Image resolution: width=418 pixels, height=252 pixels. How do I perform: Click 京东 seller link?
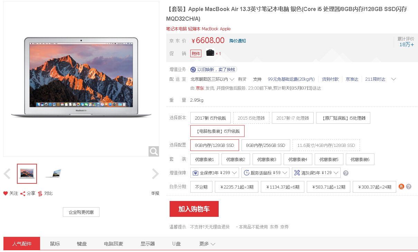point(200,88)
